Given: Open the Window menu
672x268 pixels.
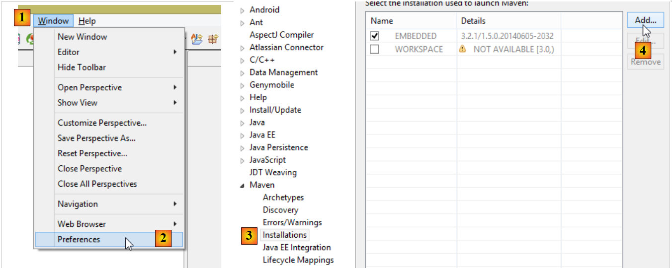Looking at the screenshot, I should [x=53, y=21].
